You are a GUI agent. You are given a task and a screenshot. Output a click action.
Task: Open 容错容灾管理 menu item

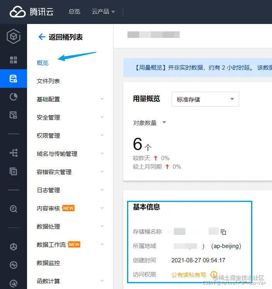54,172
